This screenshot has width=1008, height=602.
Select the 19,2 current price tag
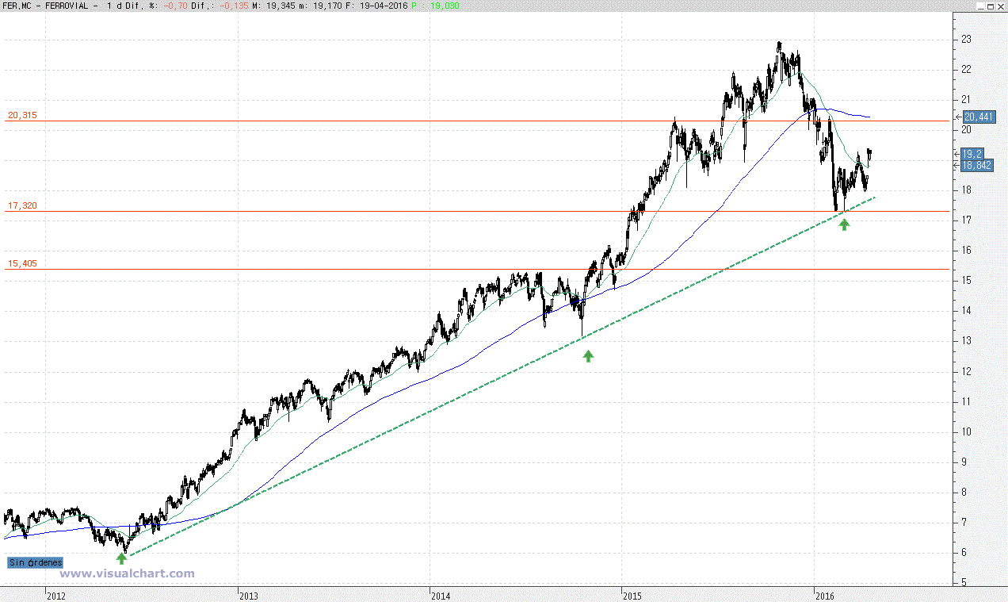click(x=973, y=154)
